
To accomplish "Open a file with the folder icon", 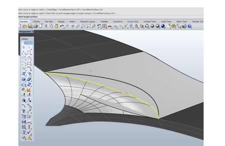I will click(x=25, y=26).
